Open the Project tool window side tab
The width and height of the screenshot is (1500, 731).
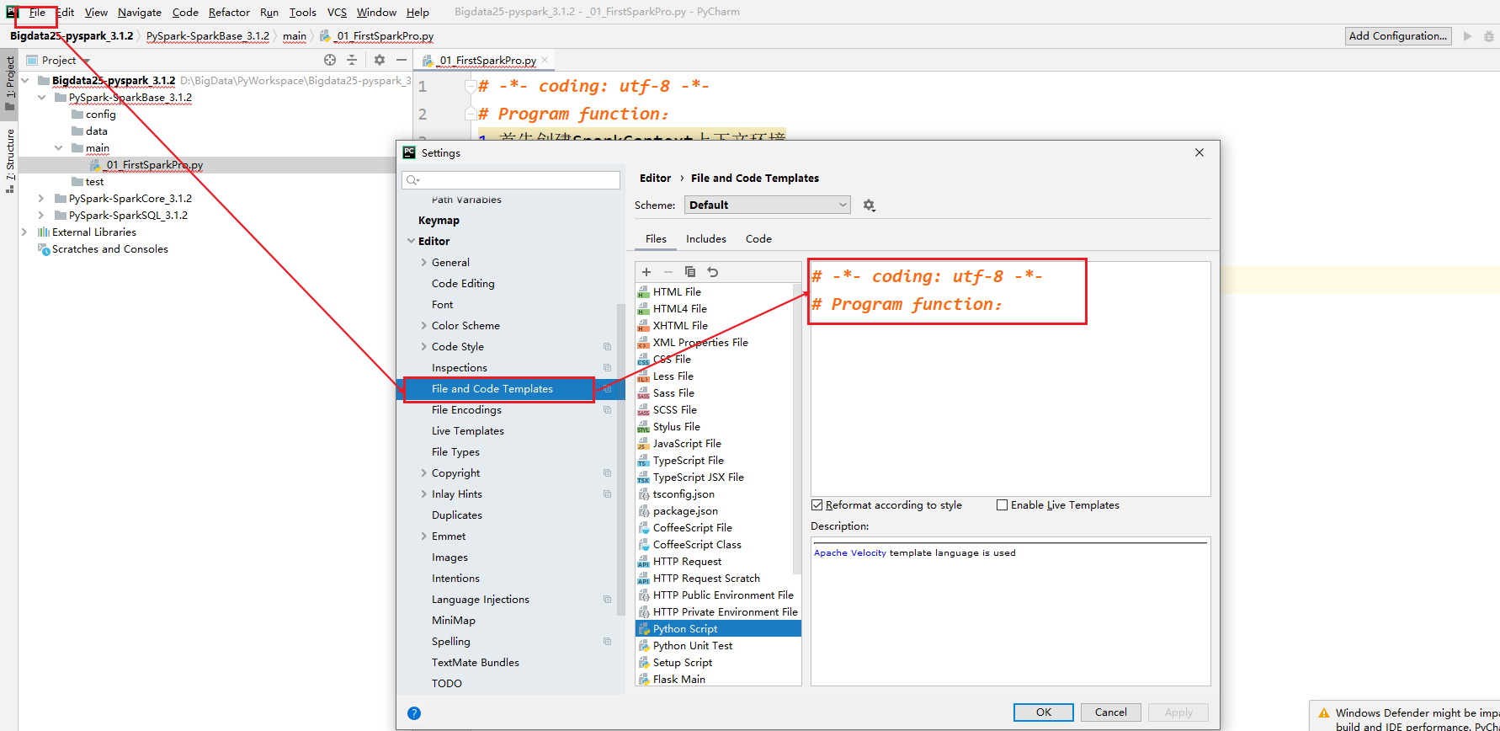click(10, 83)
